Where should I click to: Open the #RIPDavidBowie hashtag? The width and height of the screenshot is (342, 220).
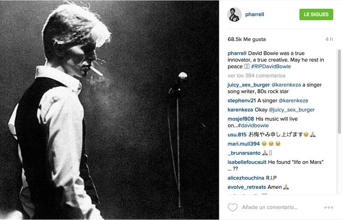click(271, 67)
